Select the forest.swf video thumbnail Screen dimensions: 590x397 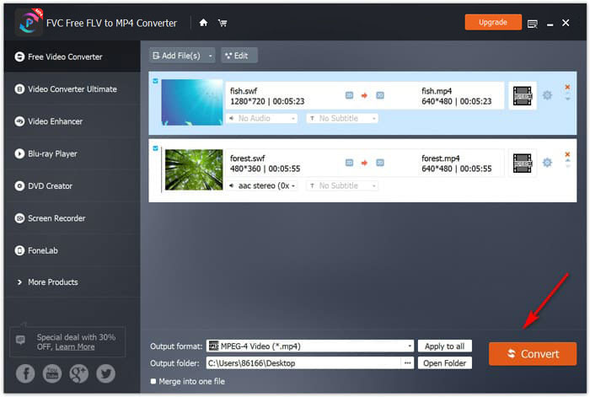(x=194, y=169)
